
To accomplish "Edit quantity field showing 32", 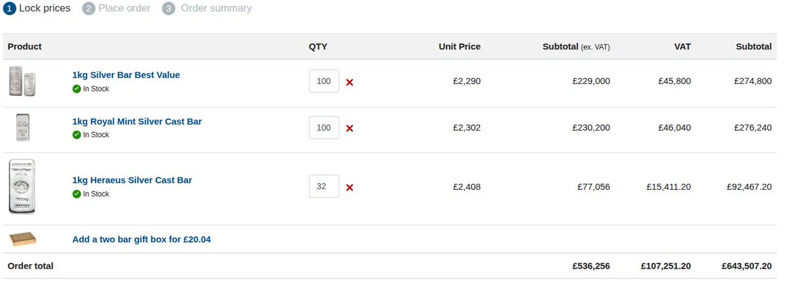I will tap(324, 187).
